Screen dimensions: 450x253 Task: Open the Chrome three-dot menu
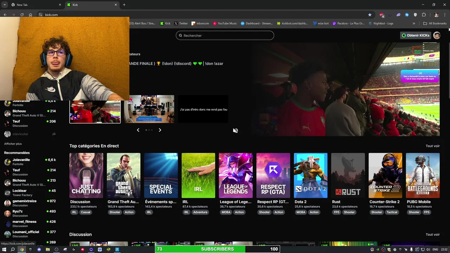point(445,15)
